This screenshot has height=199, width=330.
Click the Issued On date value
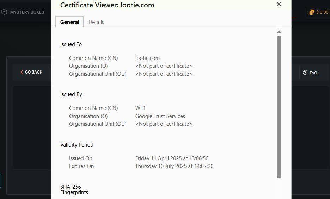coord(172,158)
